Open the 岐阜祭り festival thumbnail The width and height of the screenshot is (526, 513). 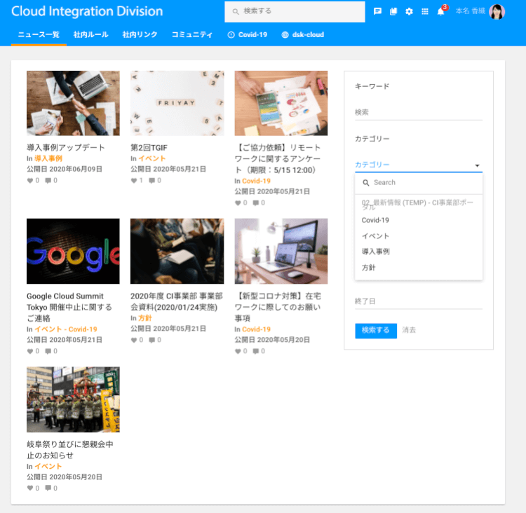(x=73, y=399)
